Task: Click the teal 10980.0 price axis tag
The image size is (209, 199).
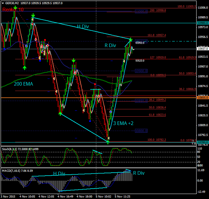Action: (x=203, y=23)
